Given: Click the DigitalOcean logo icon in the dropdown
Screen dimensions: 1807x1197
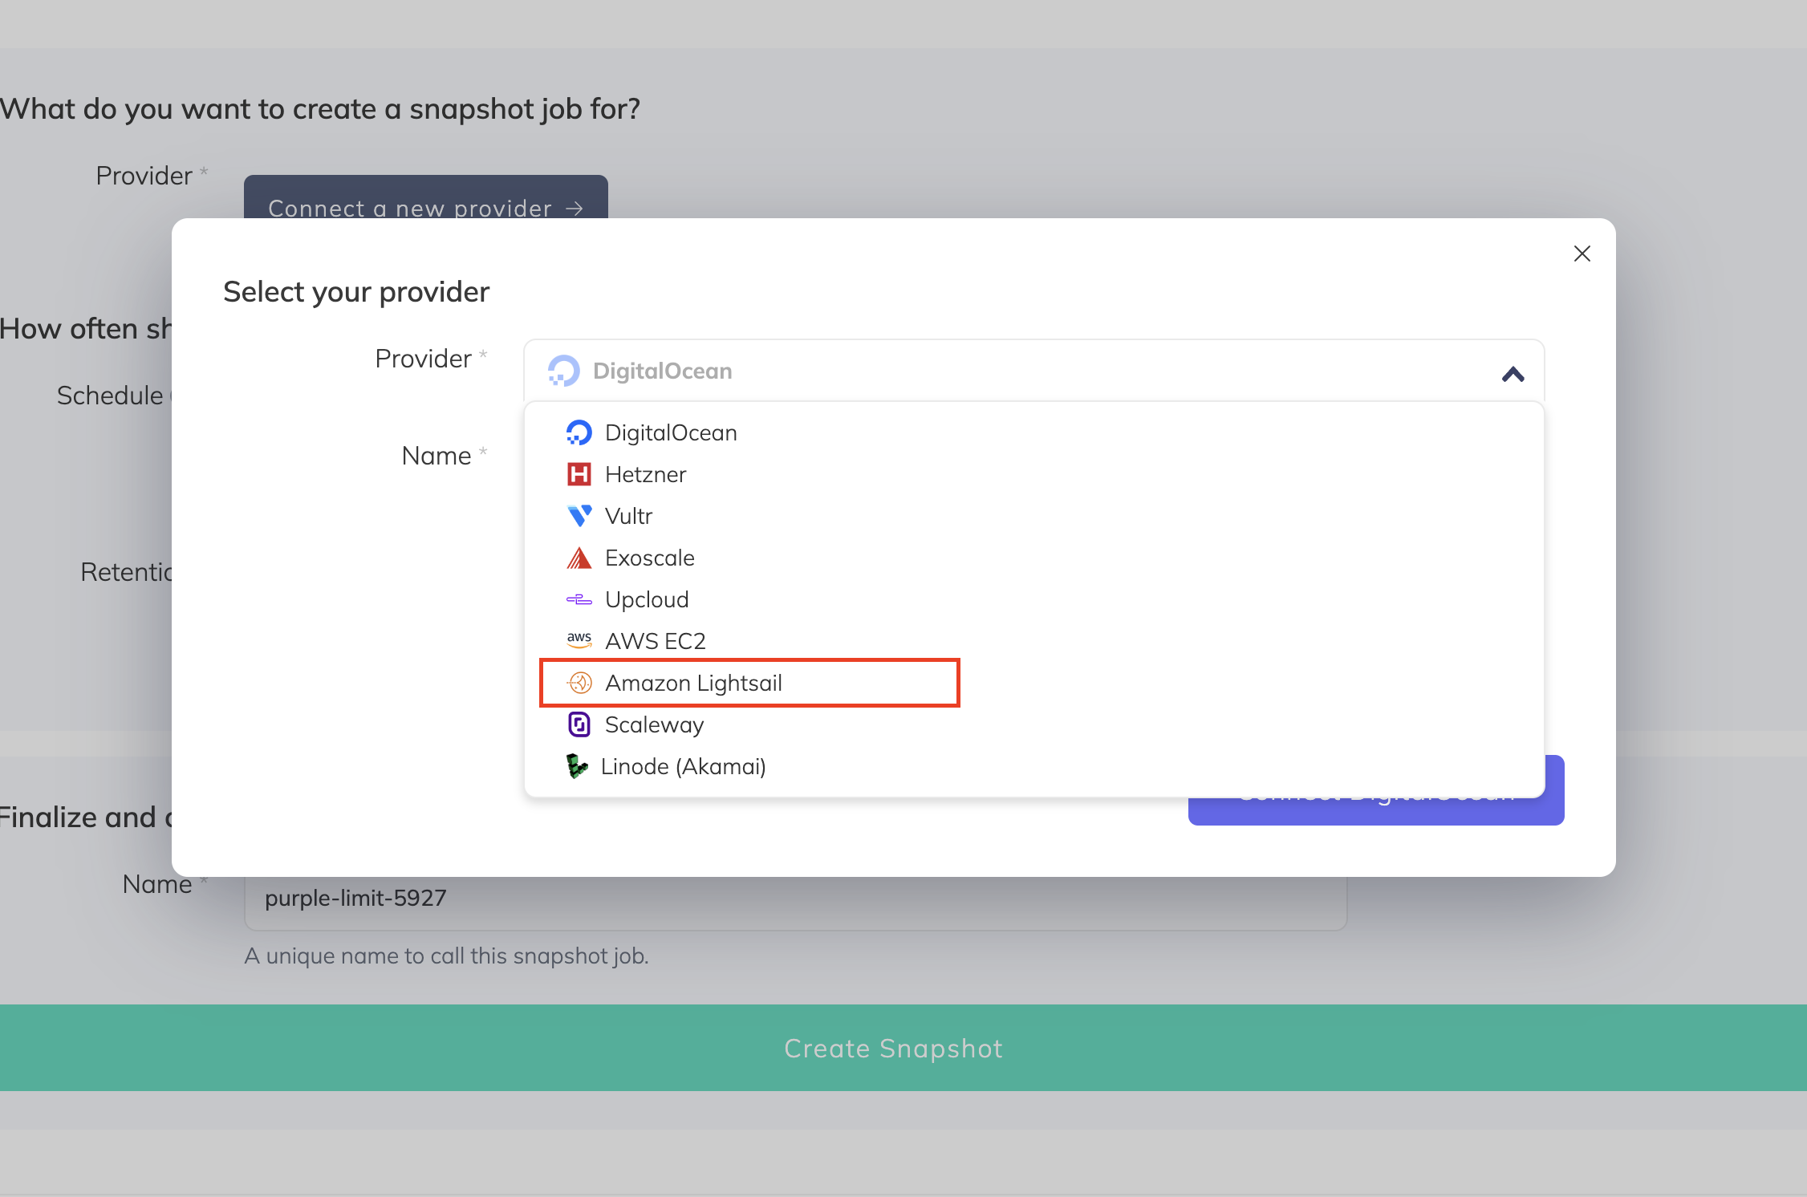Looking at the screenshot, I should (x=578, y=432).
